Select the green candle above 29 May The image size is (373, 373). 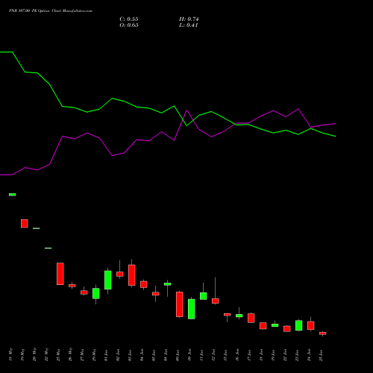96,293
